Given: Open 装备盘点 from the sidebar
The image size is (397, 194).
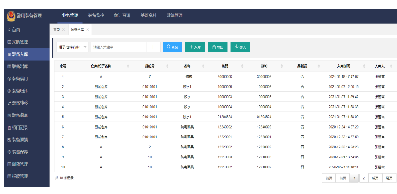Looking at the screenshot, I should coord(20,115).
